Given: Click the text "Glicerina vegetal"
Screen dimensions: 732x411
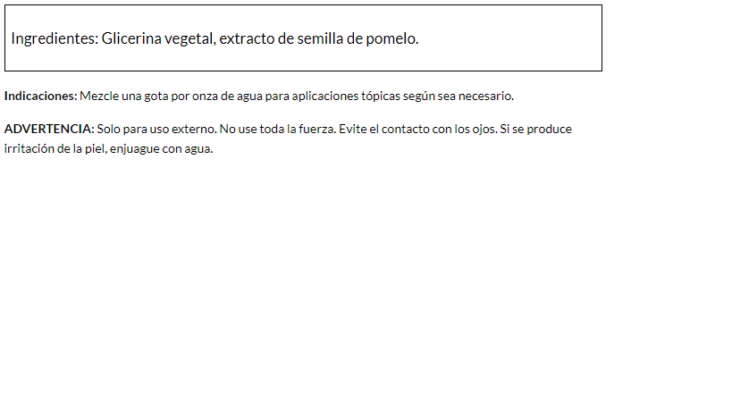Looking at the screenshot, I should click(x=158, y=39).
